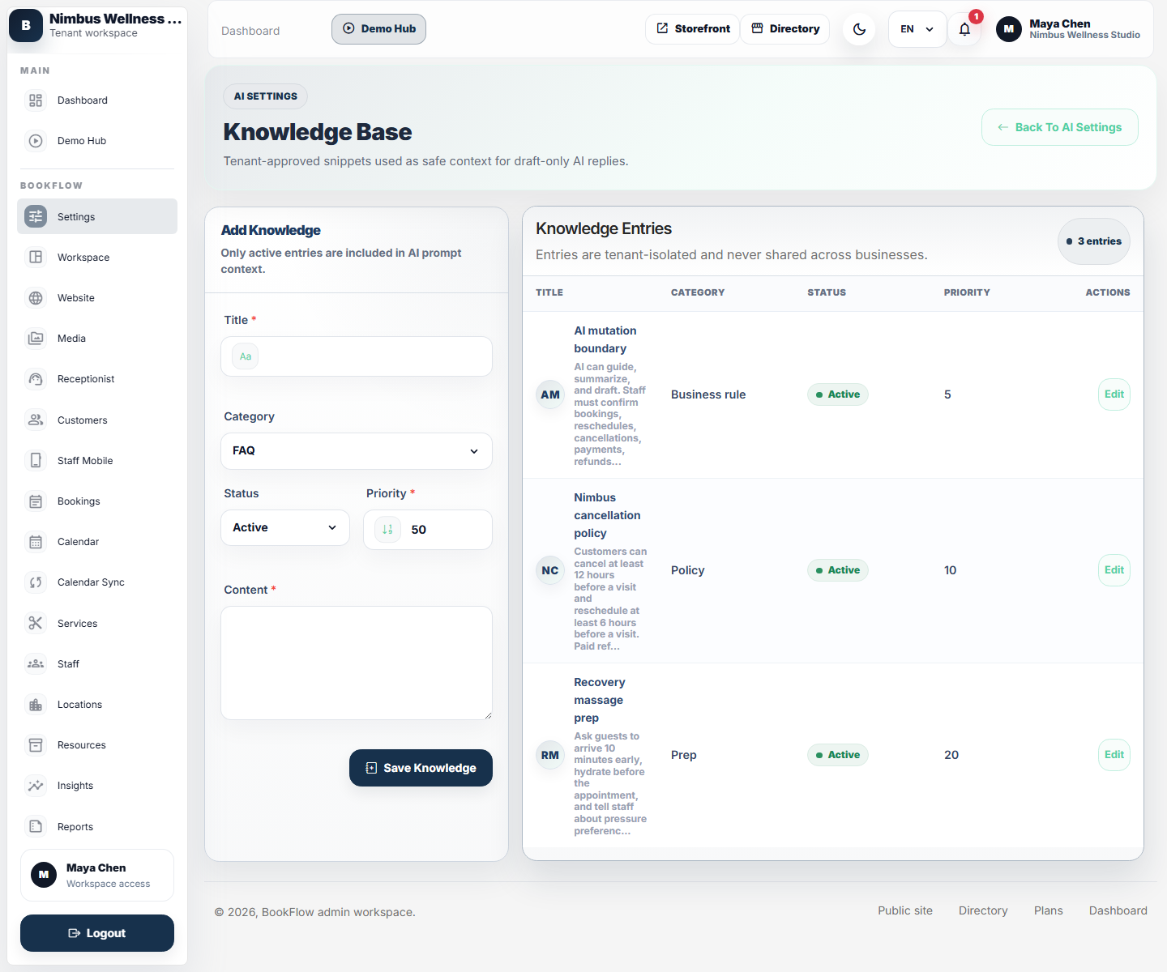Click the B workspace logo badge
Image resolution: width=1167 pixels, height=972 pixels.
pos(26,26)
